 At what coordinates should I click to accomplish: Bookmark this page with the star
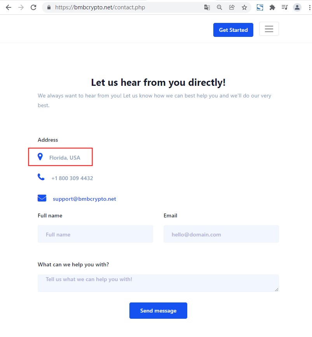[x=244, y=7]
